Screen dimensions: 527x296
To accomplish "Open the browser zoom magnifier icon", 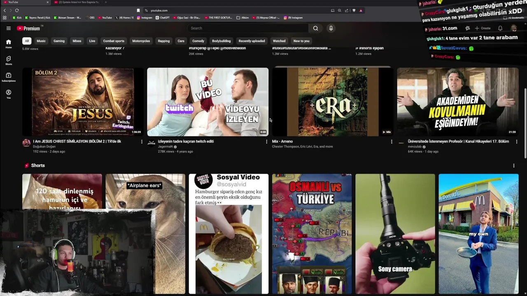I will pyautogui.click(x=339, y=10).
